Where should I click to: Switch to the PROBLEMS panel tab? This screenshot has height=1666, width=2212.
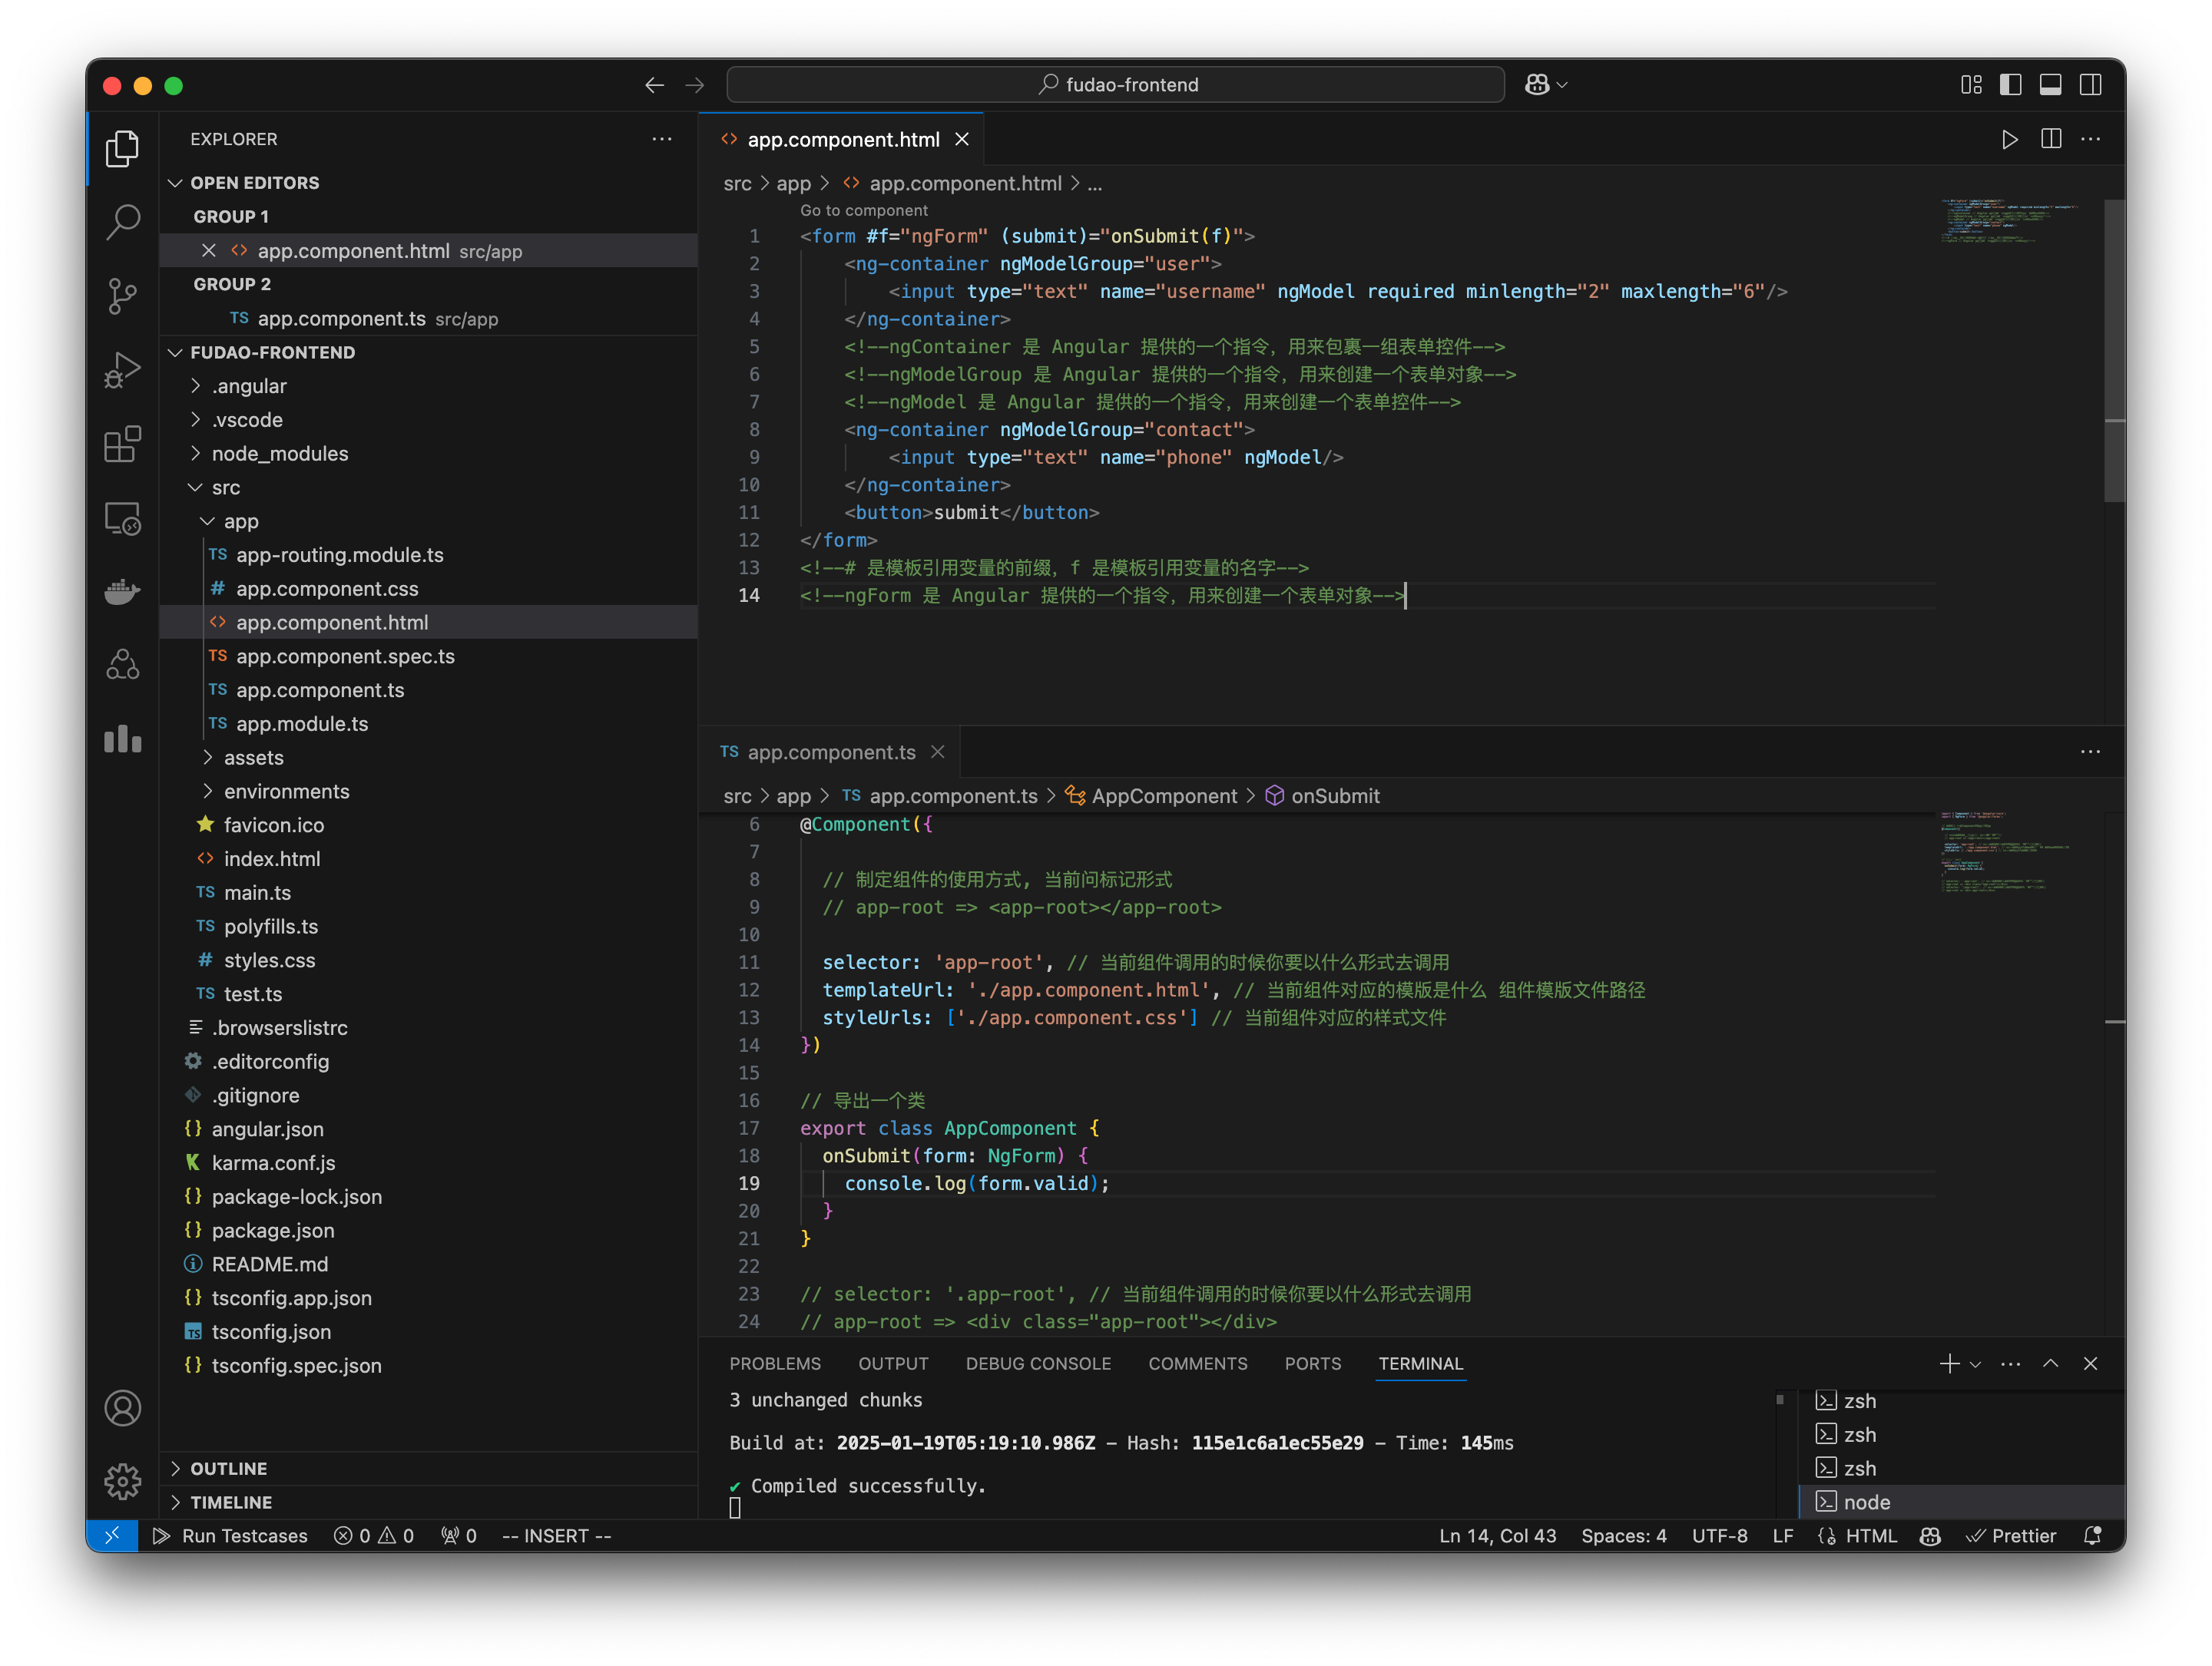pos(775,1364)
